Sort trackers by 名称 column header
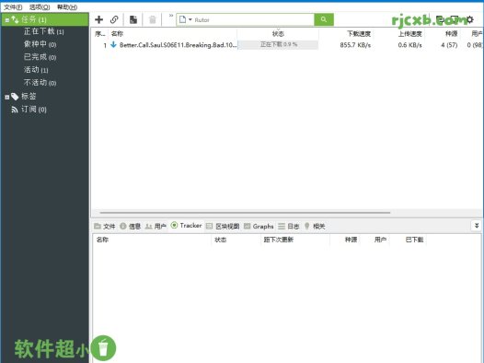The width and height of the screenshot is (484, 363). click(x=102, y=240)
